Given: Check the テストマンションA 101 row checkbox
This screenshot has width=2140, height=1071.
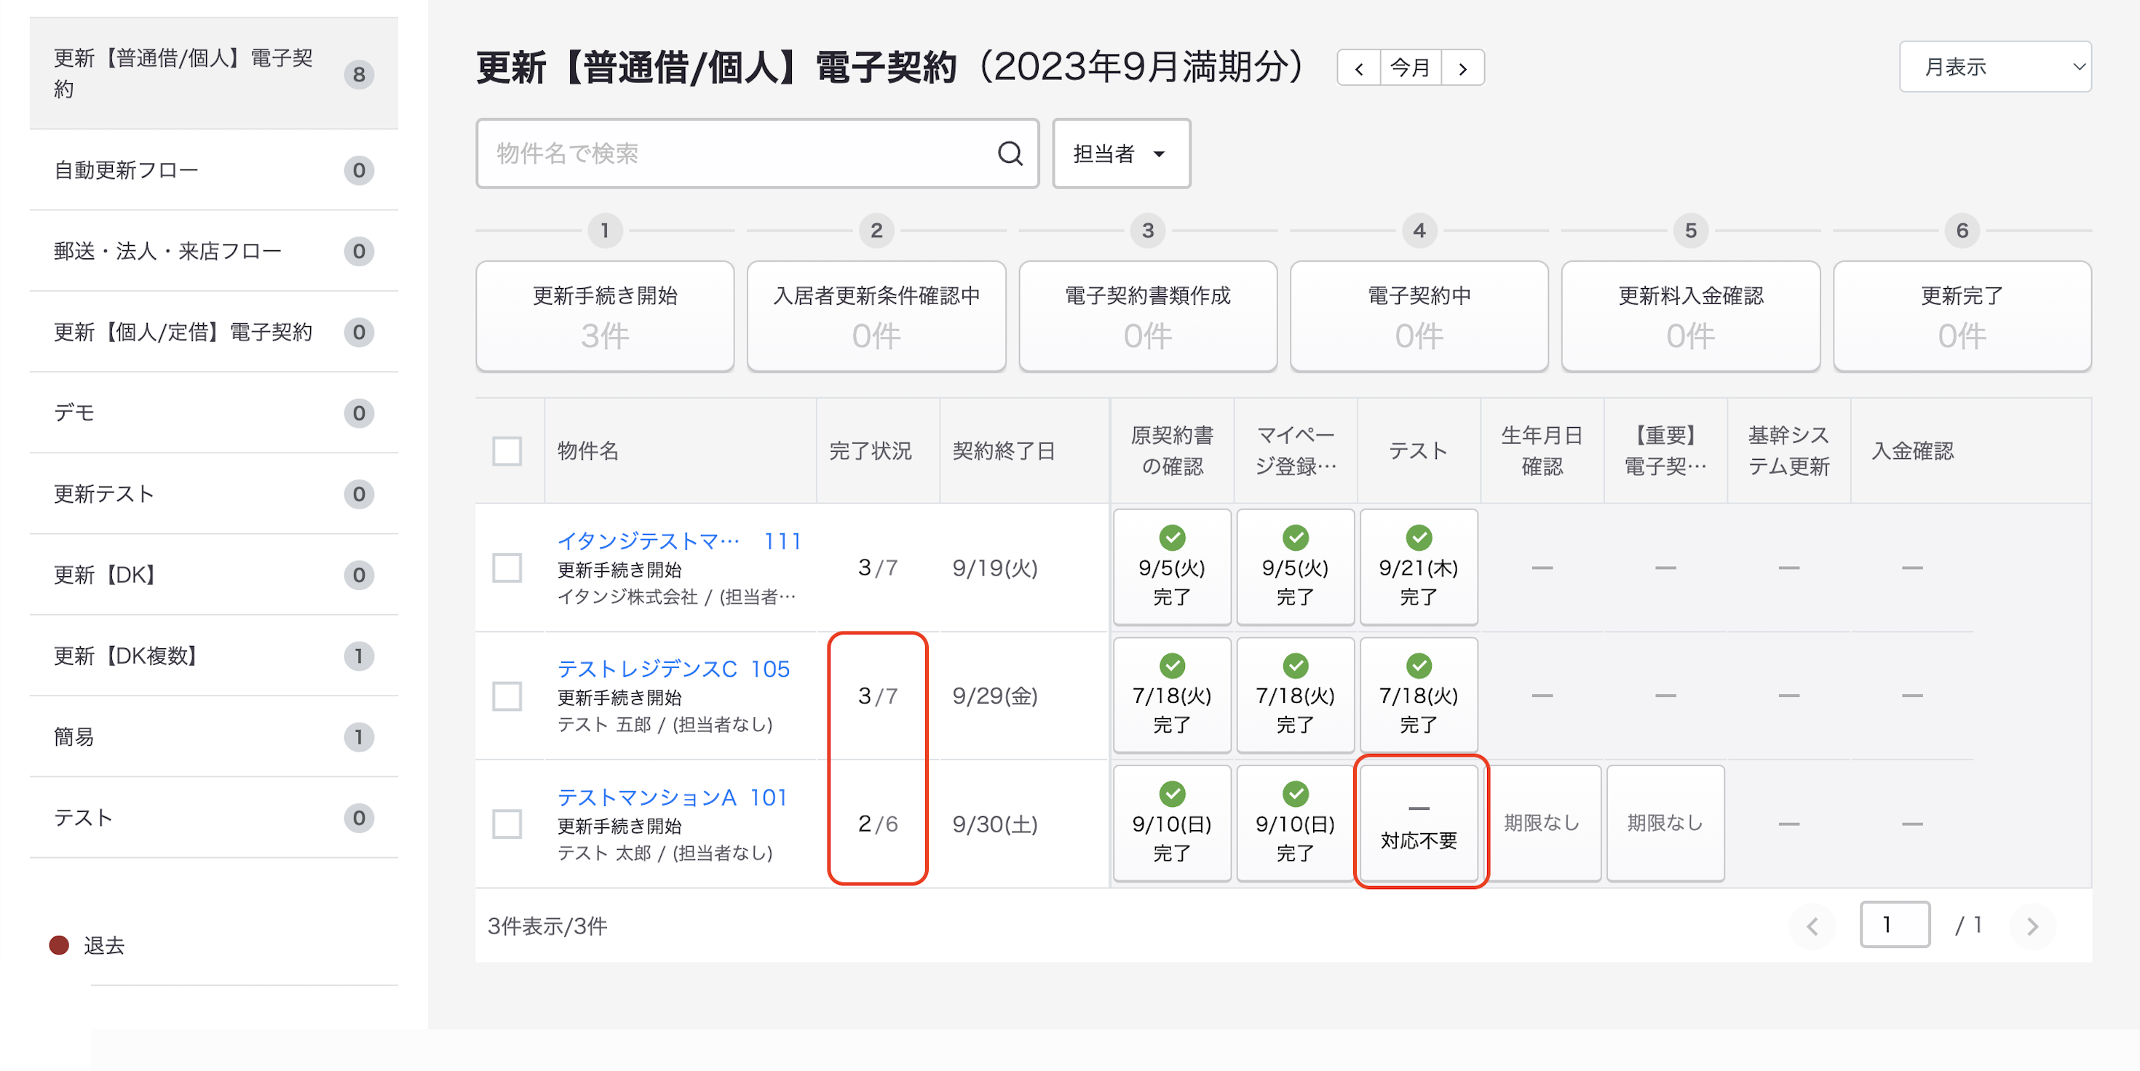Looking at the screenshot, I should click(507, 824).
